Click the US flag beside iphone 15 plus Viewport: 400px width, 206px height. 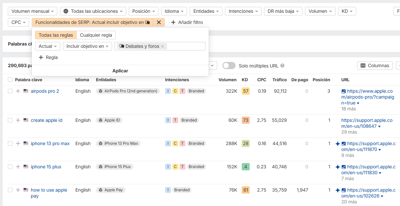pos(26,167)
